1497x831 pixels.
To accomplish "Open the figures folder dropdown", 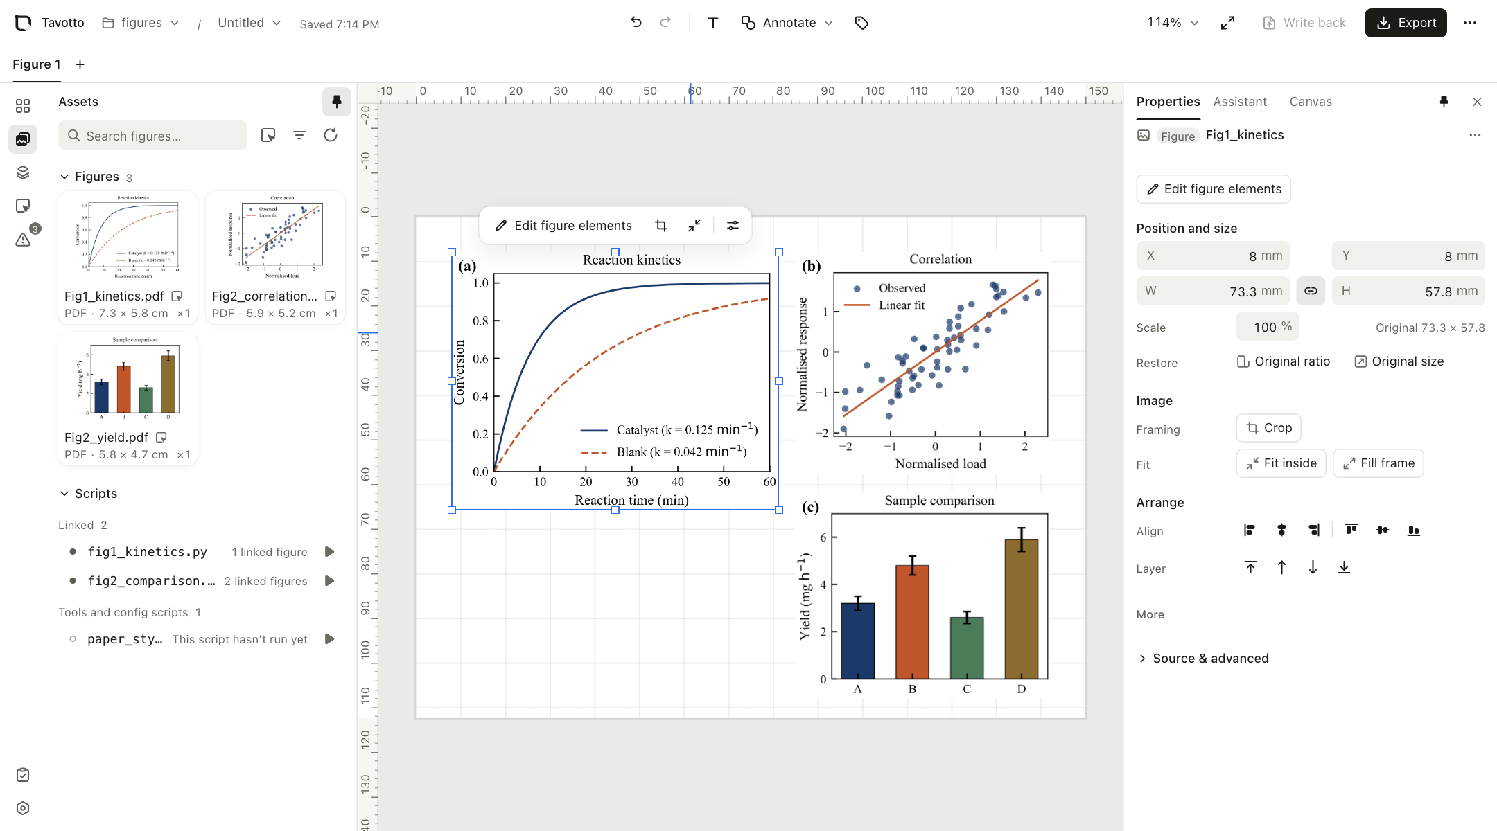I will click(x=141, y=23).
